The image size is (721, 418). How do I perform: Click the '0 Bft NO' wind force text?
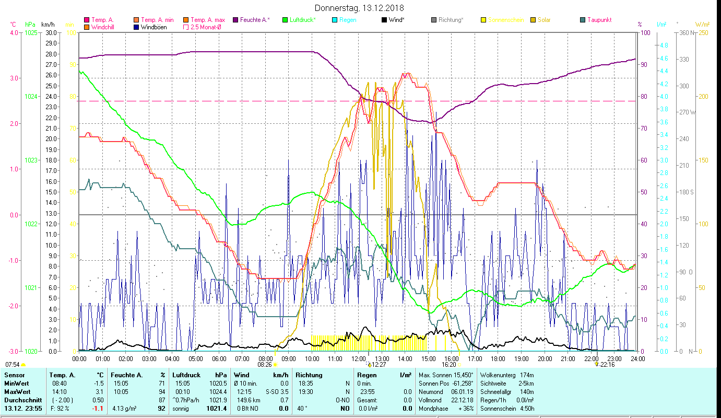(x=249, y=409)
